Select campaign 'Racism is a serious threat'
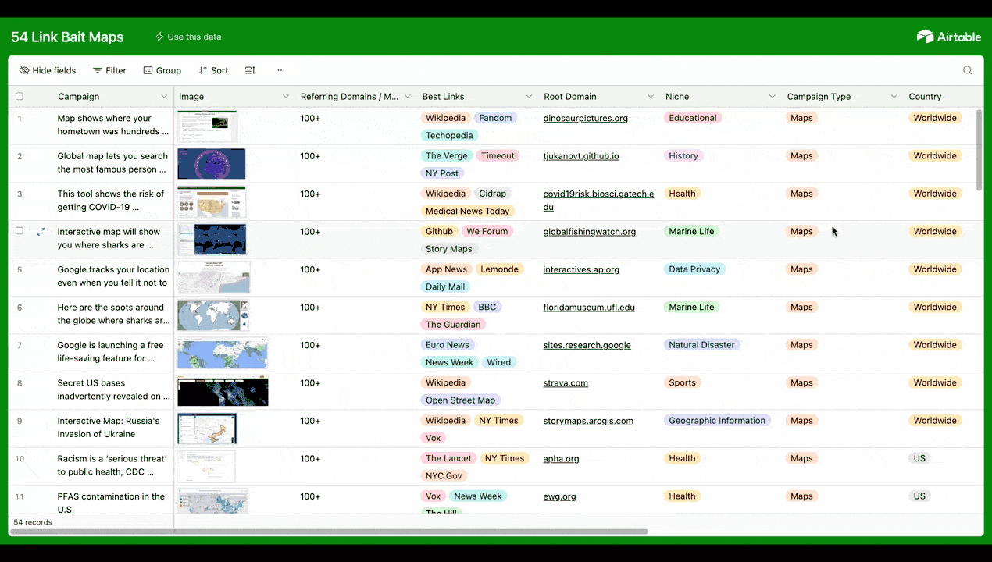This screenshot has width=992, height=562. click(112, 465)
